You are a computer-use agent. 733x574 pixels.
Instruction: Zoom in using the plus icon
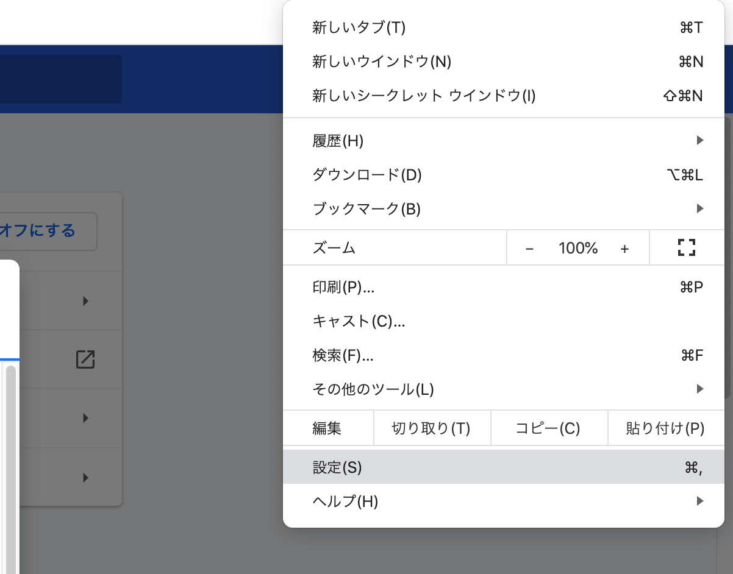[x=626, y=247]
